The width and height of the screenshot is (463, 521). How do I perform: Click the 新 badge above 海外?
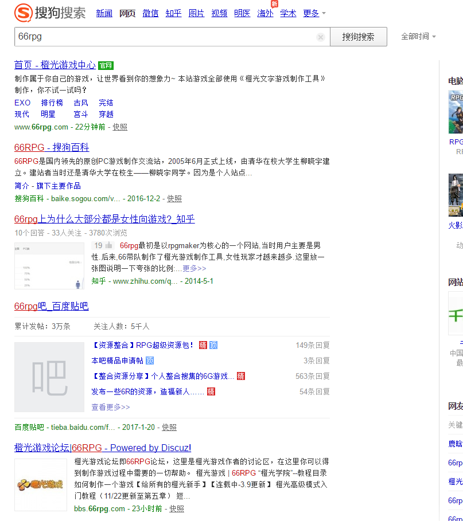(x=274, y=3)
